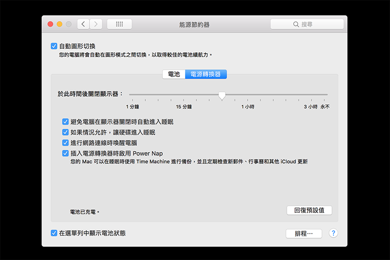Click the 永不 end of the slider track
Screen dimensions: 390x260
327,95
